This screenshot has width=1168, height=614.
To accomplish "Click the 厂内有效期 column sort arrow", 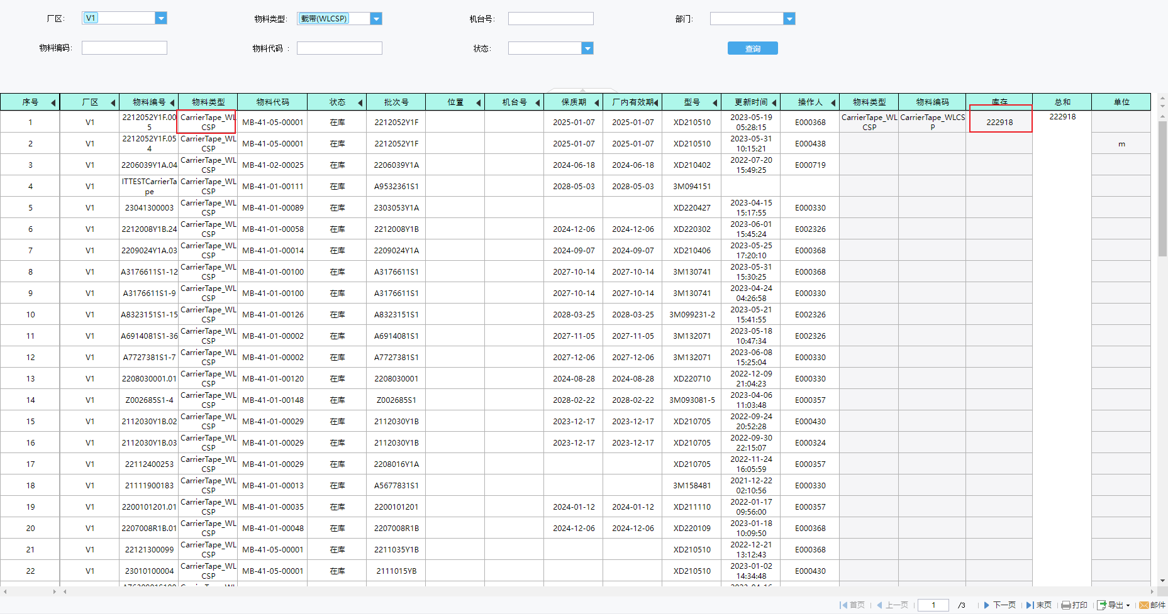I will tap(656, 102).
